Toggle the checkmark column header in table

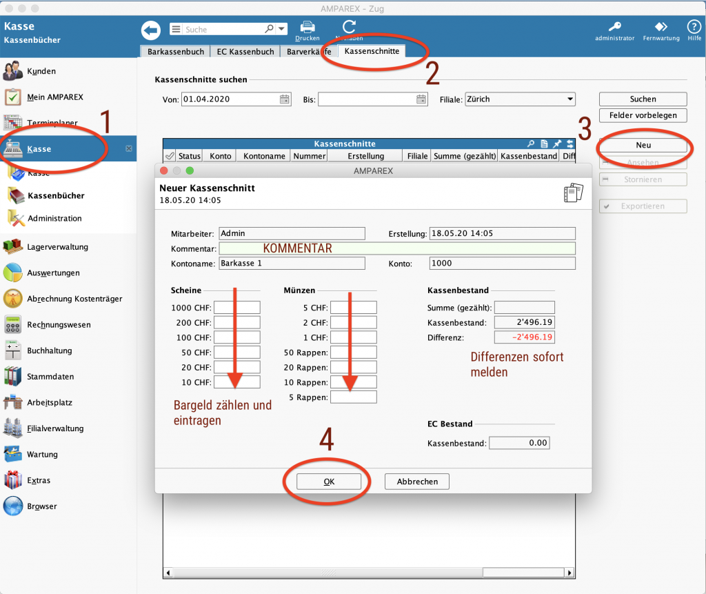170,157
